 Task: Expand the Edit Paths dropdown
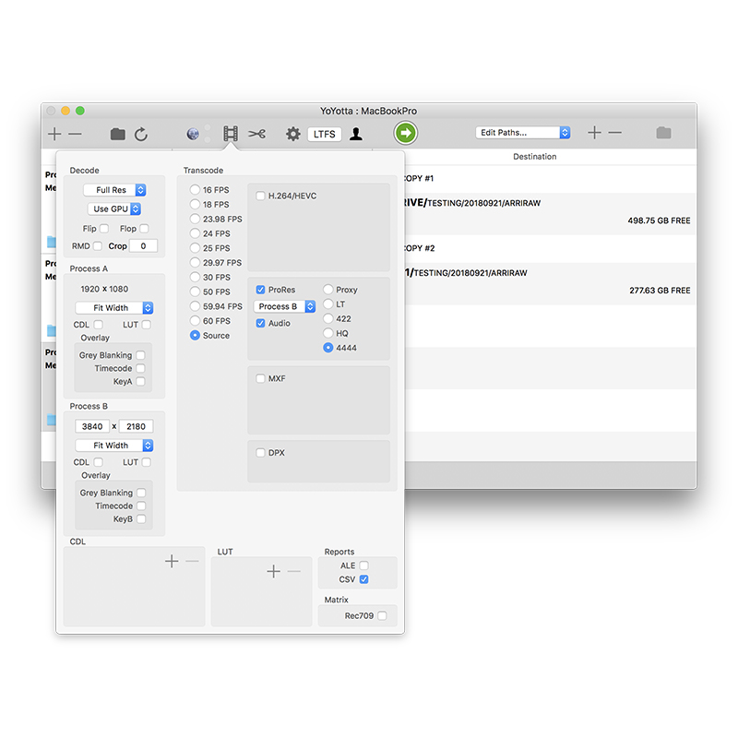coord(523,133)
